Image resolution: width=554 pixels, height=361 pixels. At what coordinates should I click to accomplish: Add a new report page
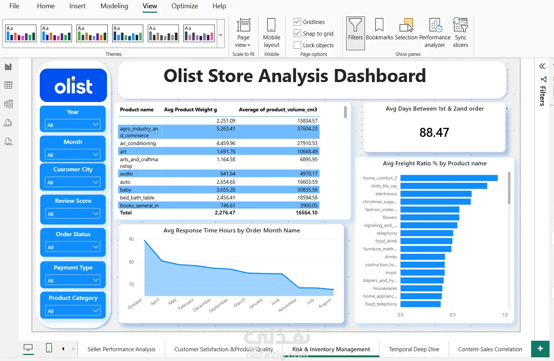point(540,349)
